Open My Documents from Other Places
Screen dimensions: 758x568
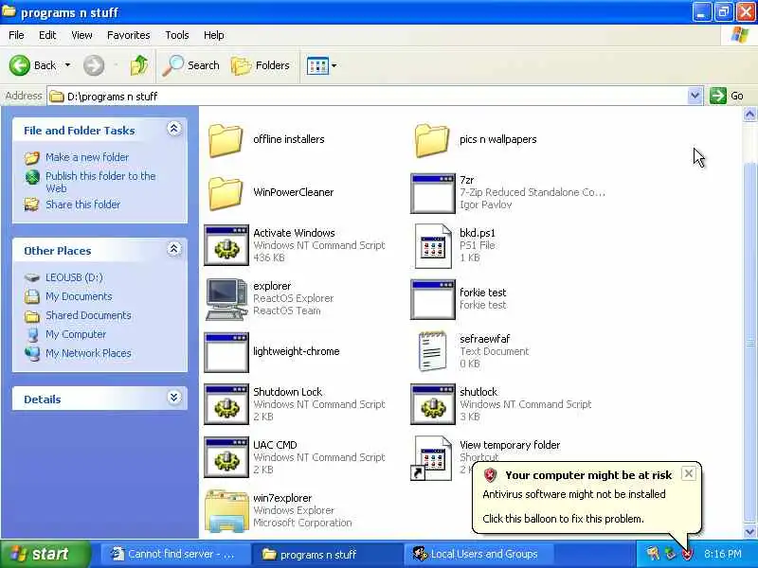[79, 296]
